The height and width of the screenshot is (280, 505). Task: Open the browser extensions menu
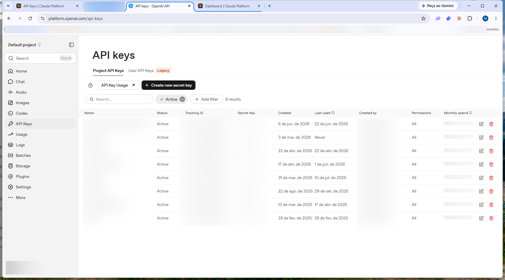[470, 18]
